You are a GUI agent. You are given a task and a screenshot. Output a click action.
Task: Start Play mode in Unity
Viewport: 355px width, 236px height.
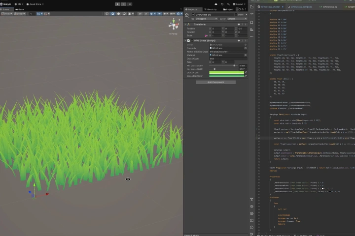point(117,4)
